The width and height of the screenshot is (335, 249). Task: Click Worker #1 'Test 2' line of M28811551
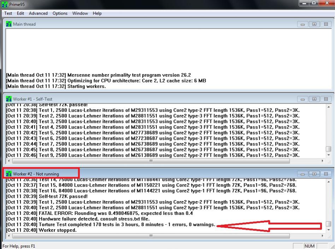click(153, 116)
